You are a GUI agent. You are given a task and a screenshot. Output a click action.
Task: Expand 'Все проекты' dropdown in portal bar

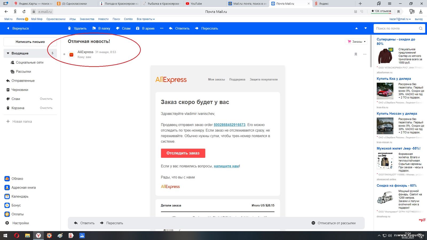pyautogui.click(x=146, y=19)
